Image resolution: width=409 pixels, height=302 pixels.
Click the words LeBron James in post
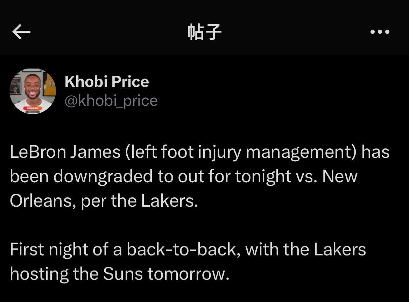coord(65,153)
